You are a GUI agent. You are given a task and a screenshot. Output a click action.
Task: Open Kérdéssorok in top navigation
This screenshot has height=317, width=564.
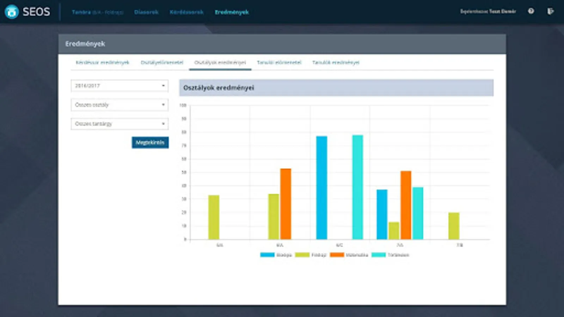click(x=186, y=12)
